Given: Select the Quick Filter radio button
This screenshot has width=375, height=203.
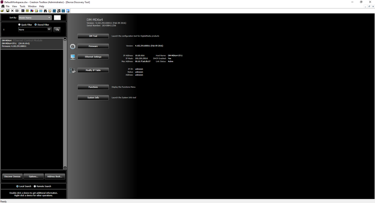Looking at the screenshot, I should click(x=19, y=25).
